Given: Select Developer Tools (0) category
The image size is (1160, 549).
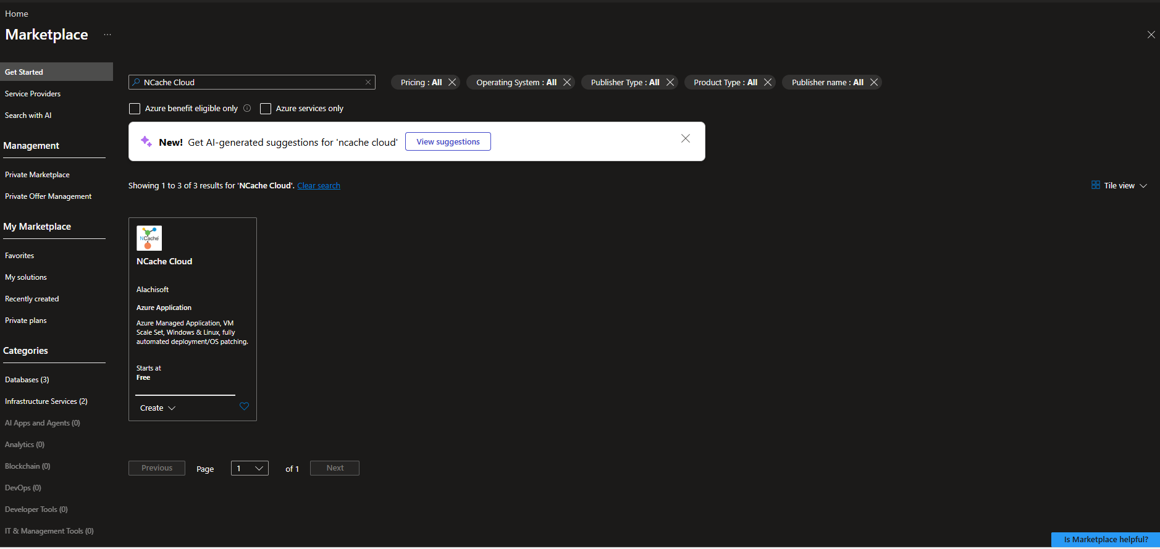Looking at the screenshot, I should 36,509.
